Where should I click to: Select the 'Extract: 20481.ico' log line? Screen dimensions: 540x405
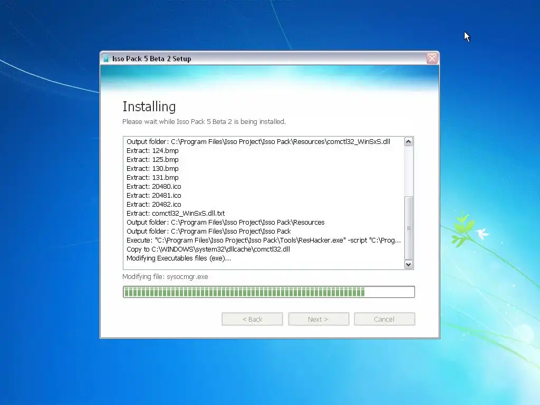[x=154, y=195]
